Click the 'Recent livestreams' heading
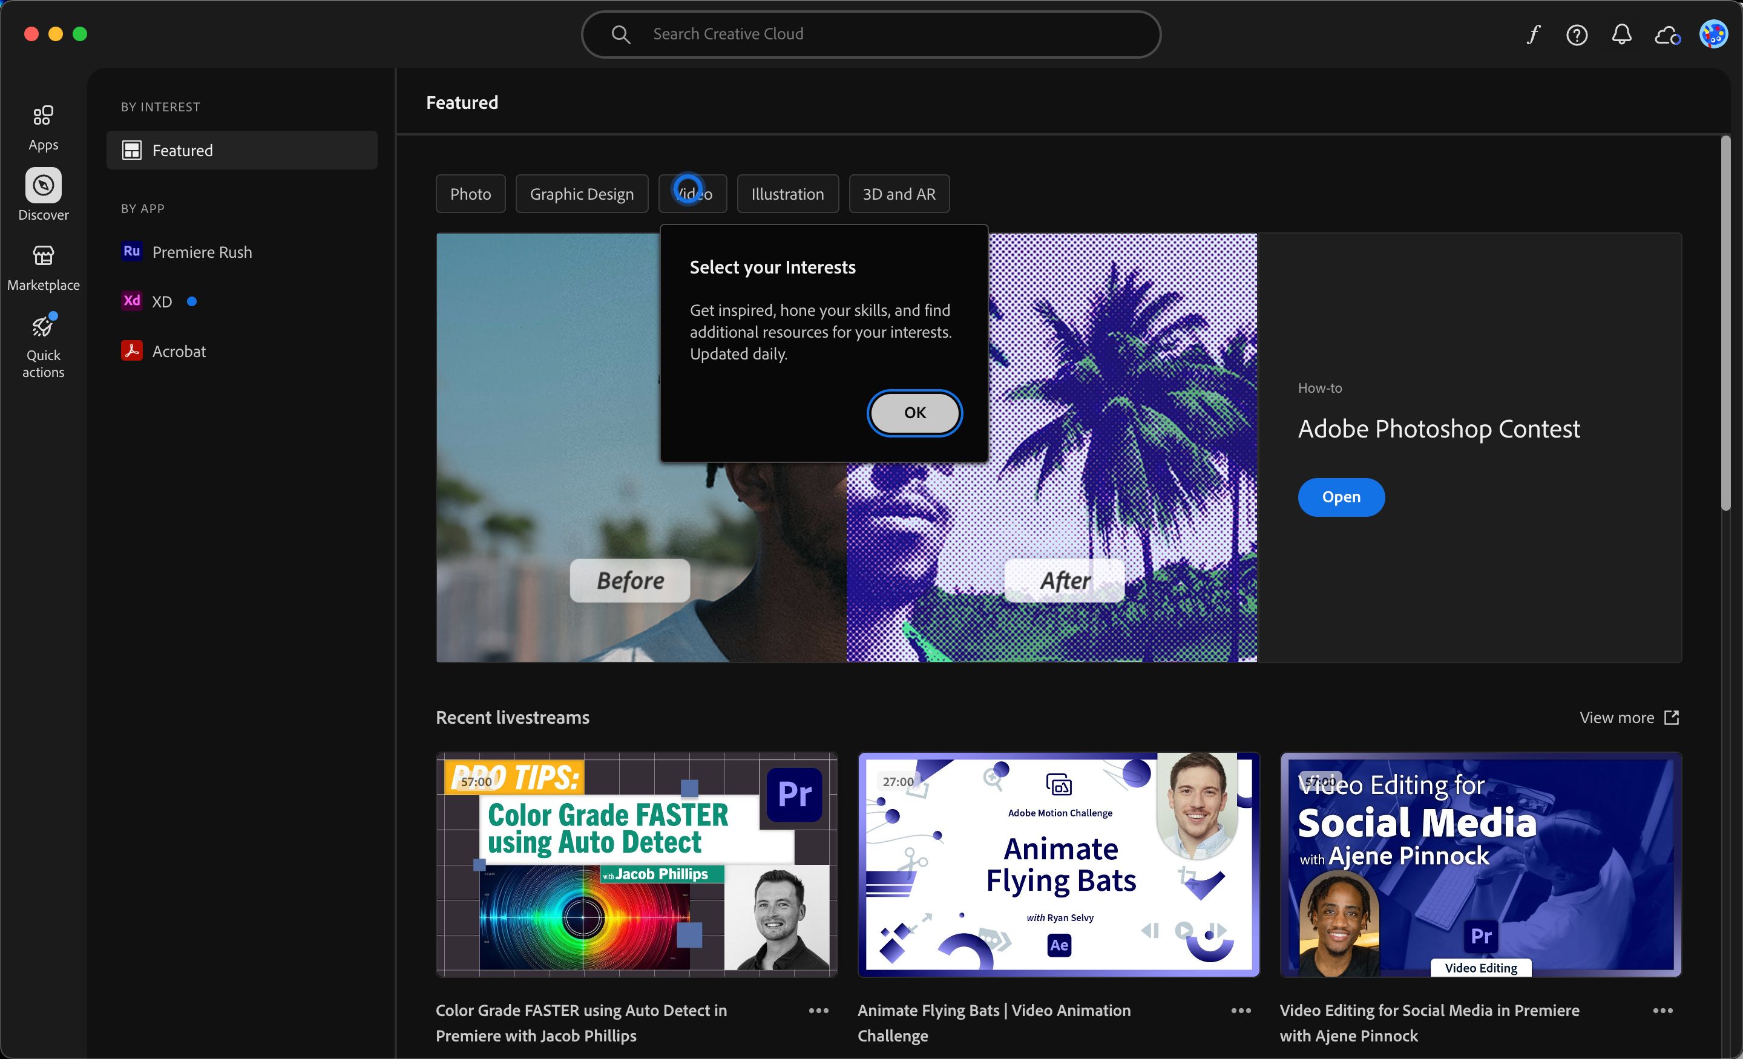1743x1059 pixels. coord(512,717)
